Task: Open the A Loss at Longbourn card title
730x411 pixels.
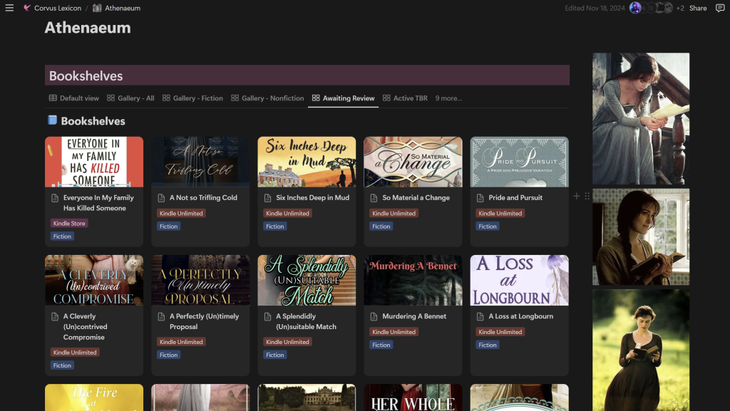Action: click(x=520, y=316)
